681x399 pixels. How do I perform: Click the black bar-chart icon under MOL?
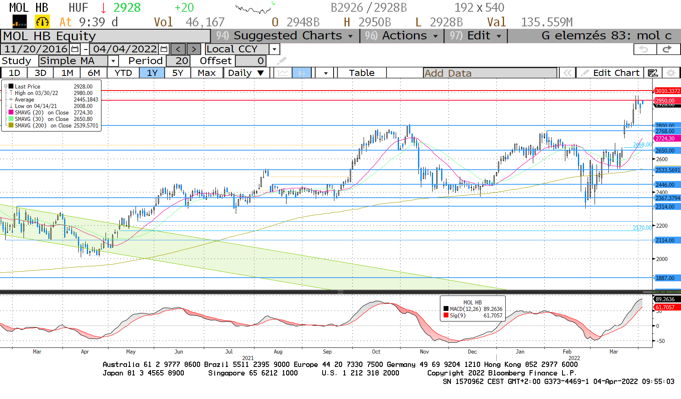19,22
